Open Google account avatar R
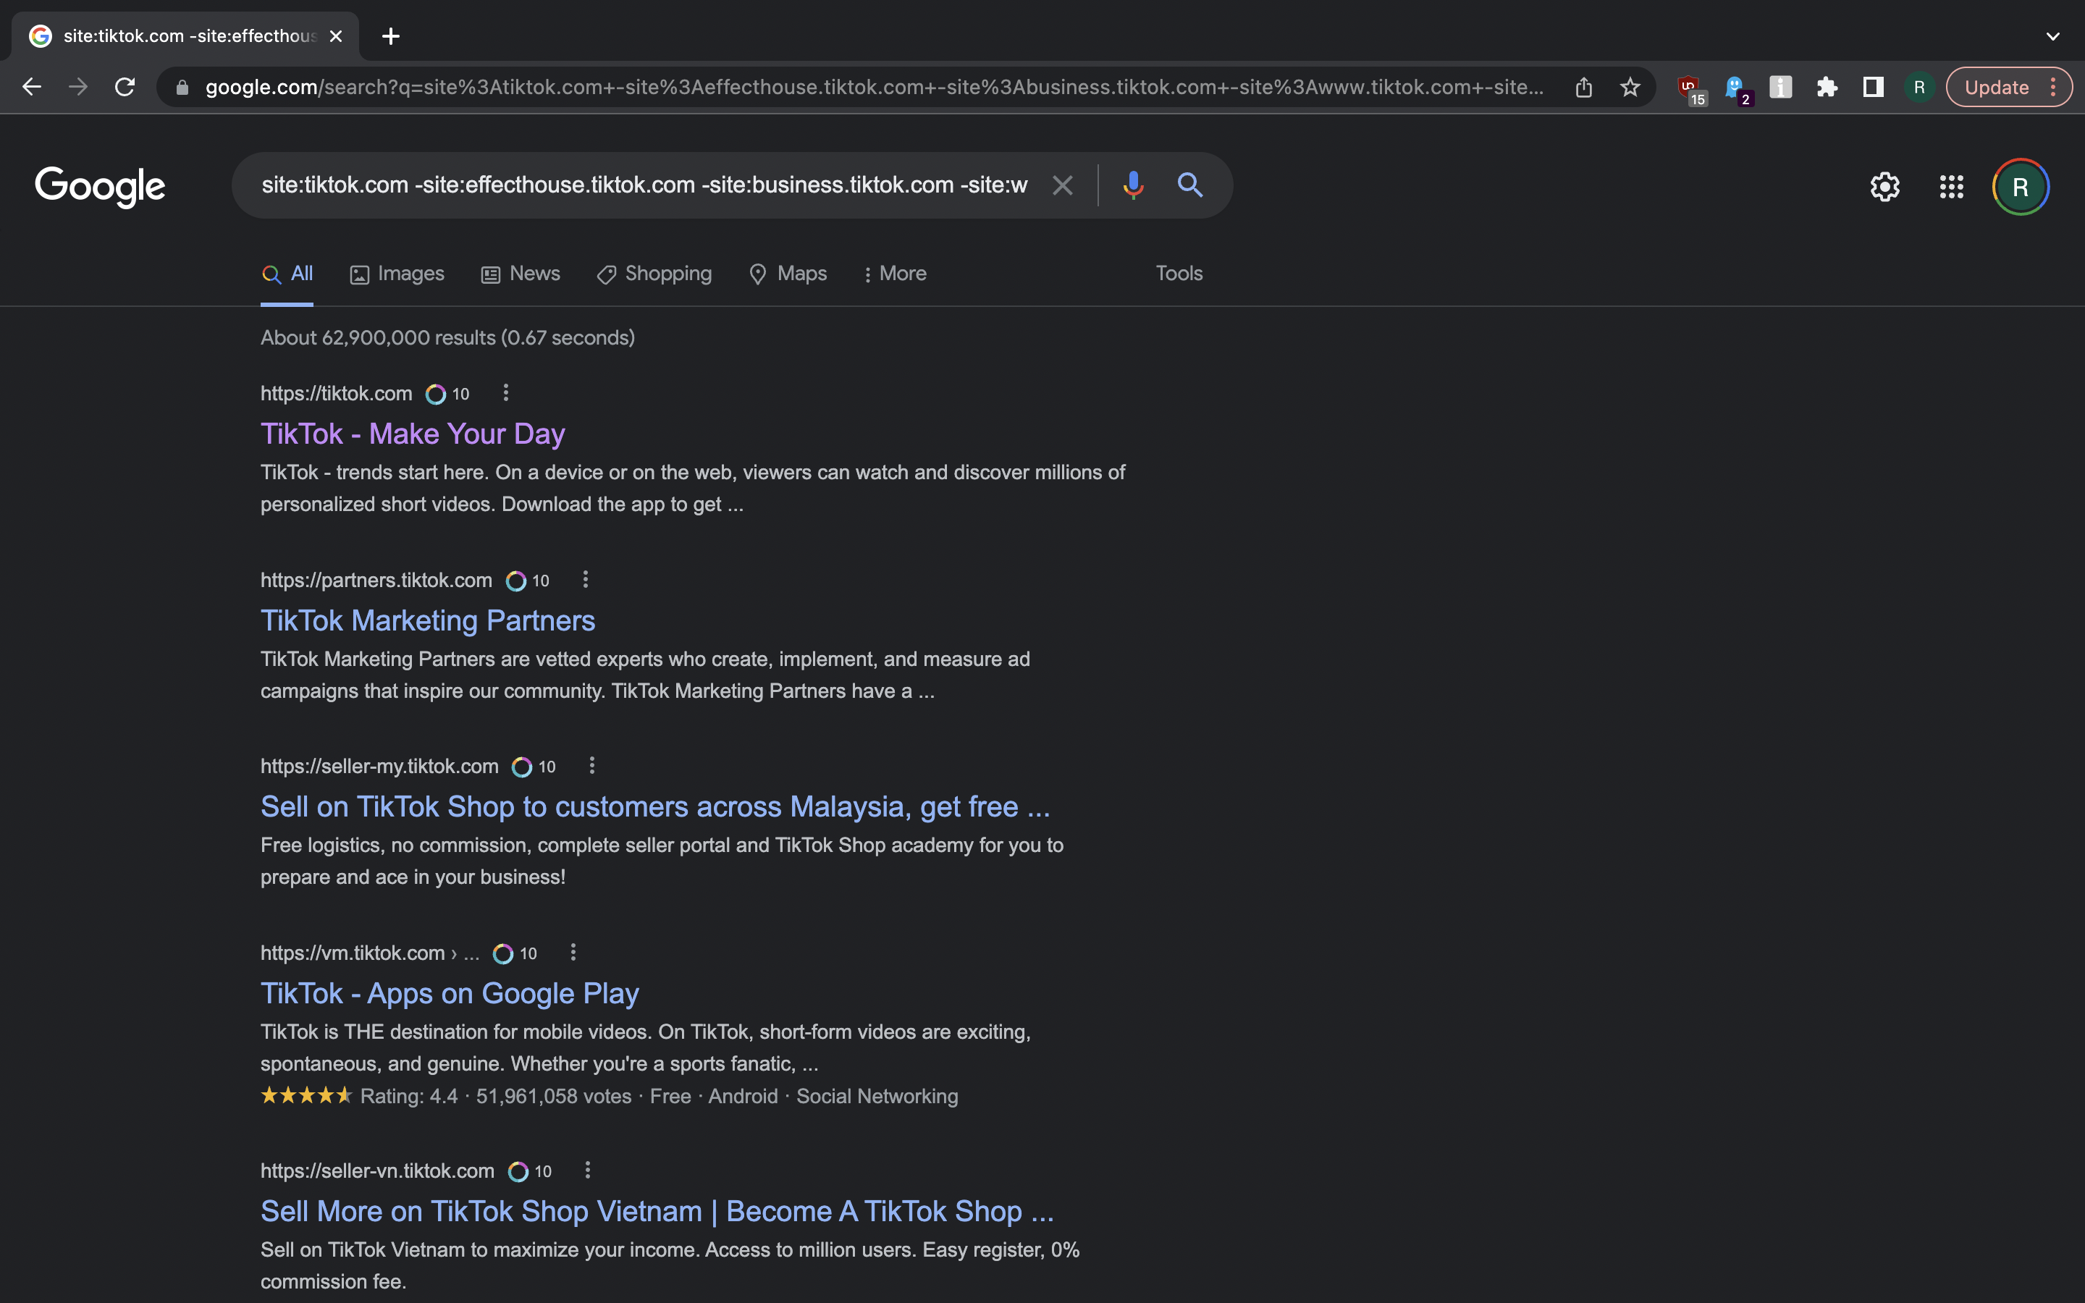Image resolution: width=2085 pixels, height=1303 pixels. 2021,187
